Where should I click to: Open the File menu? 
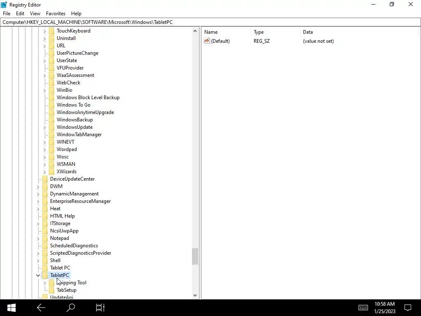pos(7,14)
